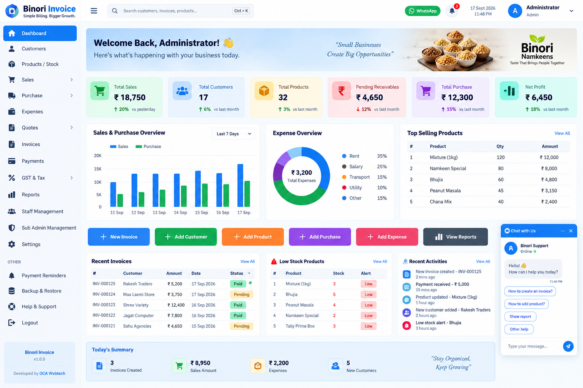Click the orange Transport legend dot
The image size is (583, 388).
(344, 177)
